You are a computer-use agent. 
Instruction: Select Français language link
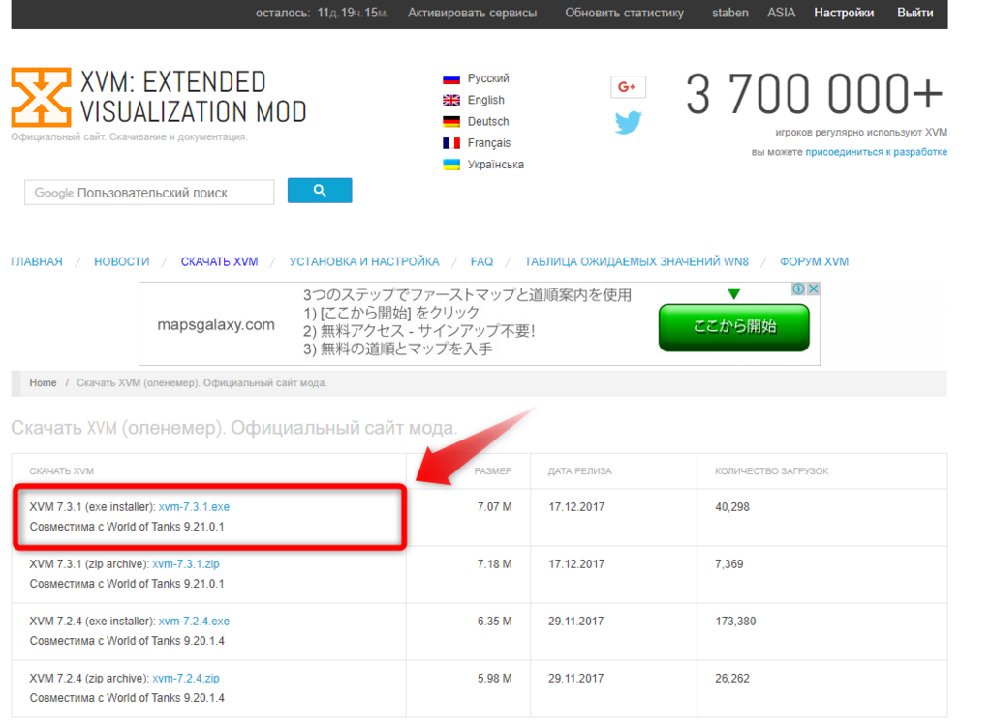[489, 143]
